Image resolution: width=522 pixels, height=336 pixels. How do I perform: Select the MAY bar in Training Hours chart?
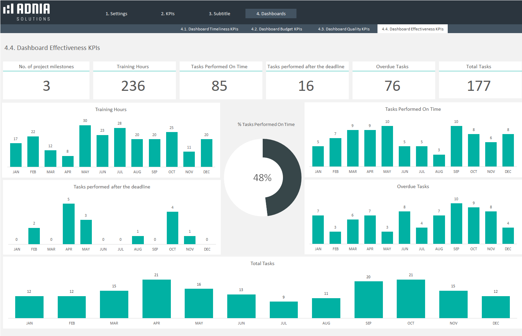point(85,146)
